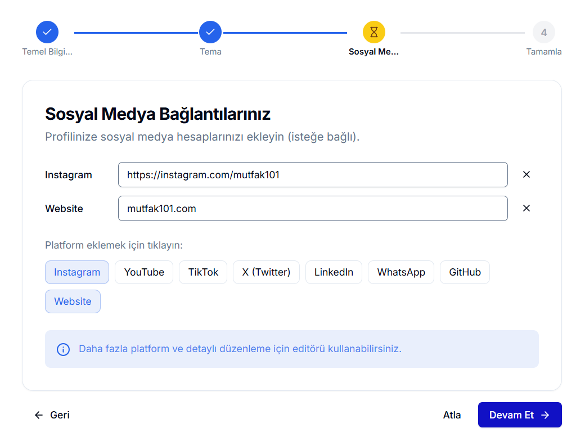Click the Tema step checkmark circle
Screen dimensions: 585x446
tap(210, 32)
